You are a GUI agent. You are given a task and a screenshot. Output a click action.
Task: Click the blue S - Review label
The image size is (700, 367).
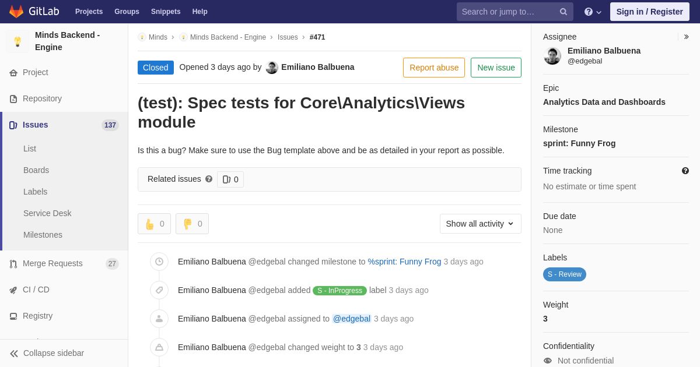tap(565, 274)
